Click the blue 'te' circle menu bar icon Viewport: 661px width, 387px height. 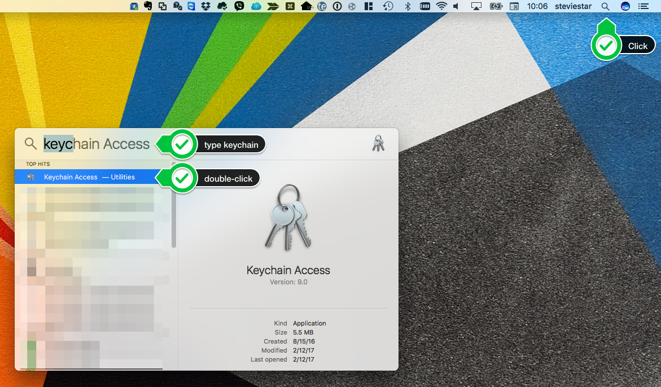pyautogui.click(x=322, y=6)
